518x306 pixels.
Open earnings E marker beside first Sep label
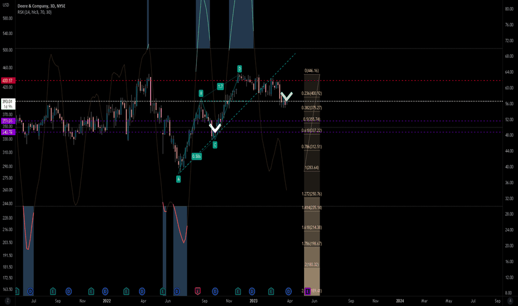[x=53, y=292]
